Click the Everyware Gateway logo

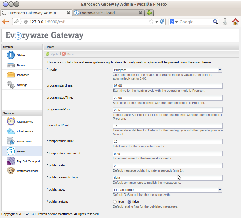44,35
